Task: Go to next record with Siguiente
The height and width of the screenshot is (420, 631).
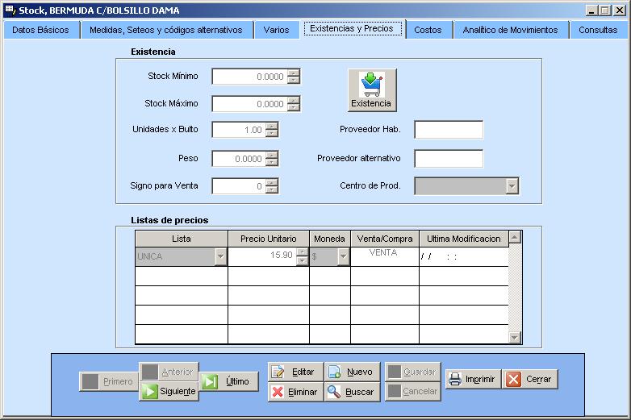Action: pos(169,391)
